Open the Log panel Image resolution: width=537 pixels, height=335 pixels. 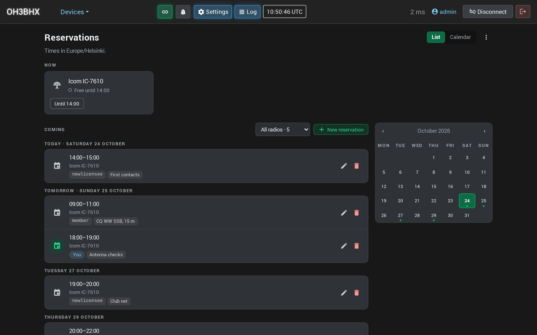tap(247, 12)
